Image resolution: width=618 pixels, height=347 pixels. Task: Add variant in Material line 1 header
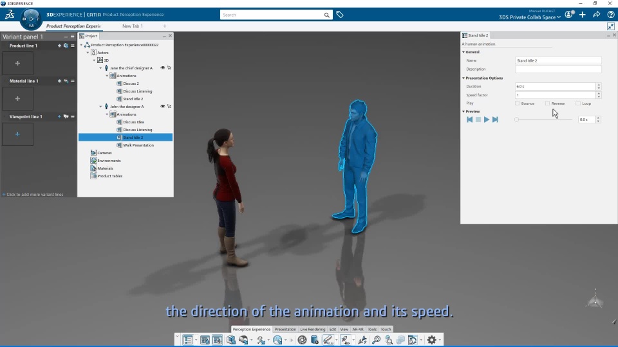[x=59, y=81]
